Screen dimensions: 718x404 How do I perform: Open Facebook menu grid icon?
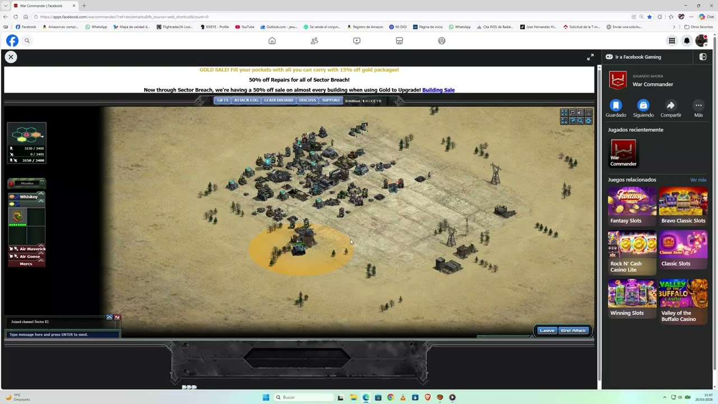671,40
